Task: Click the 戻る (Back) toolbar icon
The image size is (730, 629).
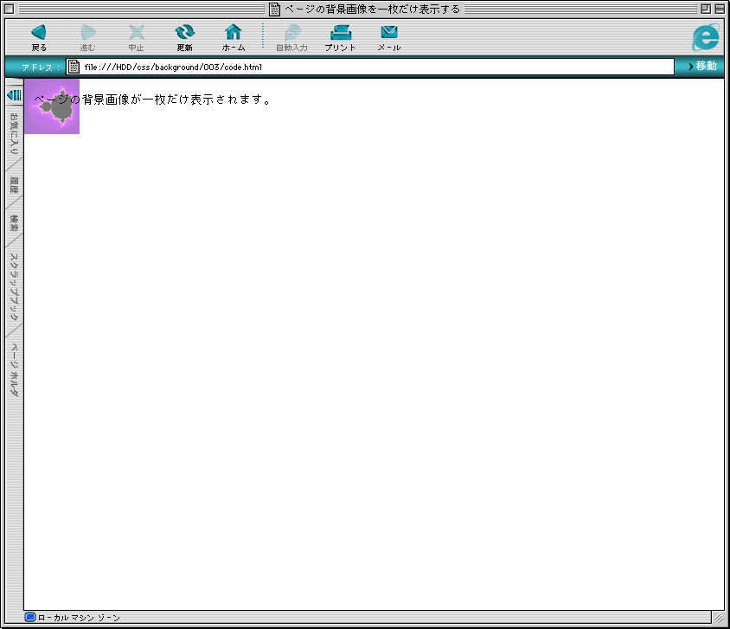Action: [39, 34]
